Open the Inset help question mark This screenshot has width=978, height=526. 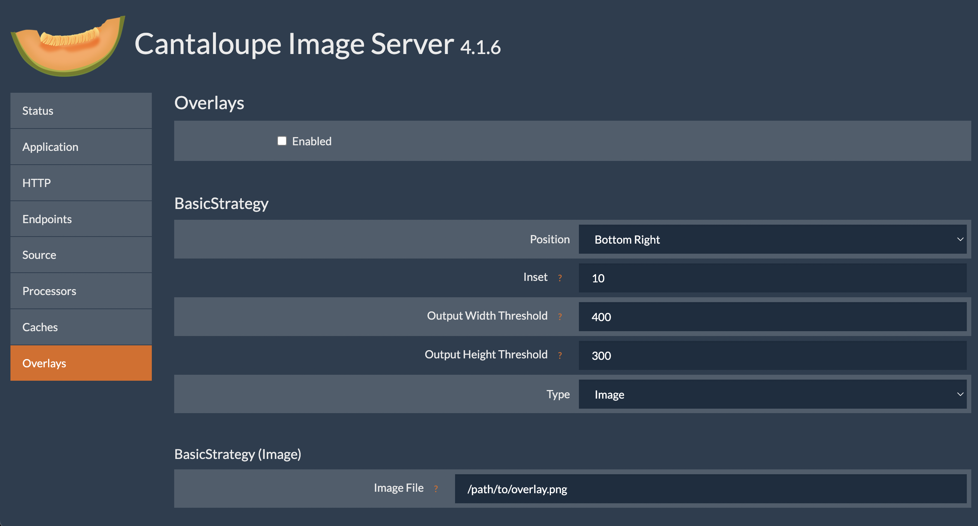559,278
